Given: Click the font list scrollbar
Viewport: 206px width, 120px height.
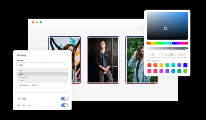Looking at the screenshot, I should click(x=67, y=71).
